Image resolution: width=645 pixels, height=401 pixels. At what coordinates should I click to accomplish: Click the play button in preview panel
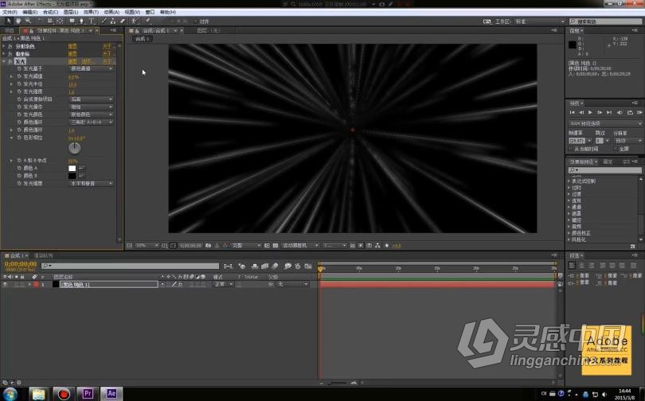coord(590,112)
